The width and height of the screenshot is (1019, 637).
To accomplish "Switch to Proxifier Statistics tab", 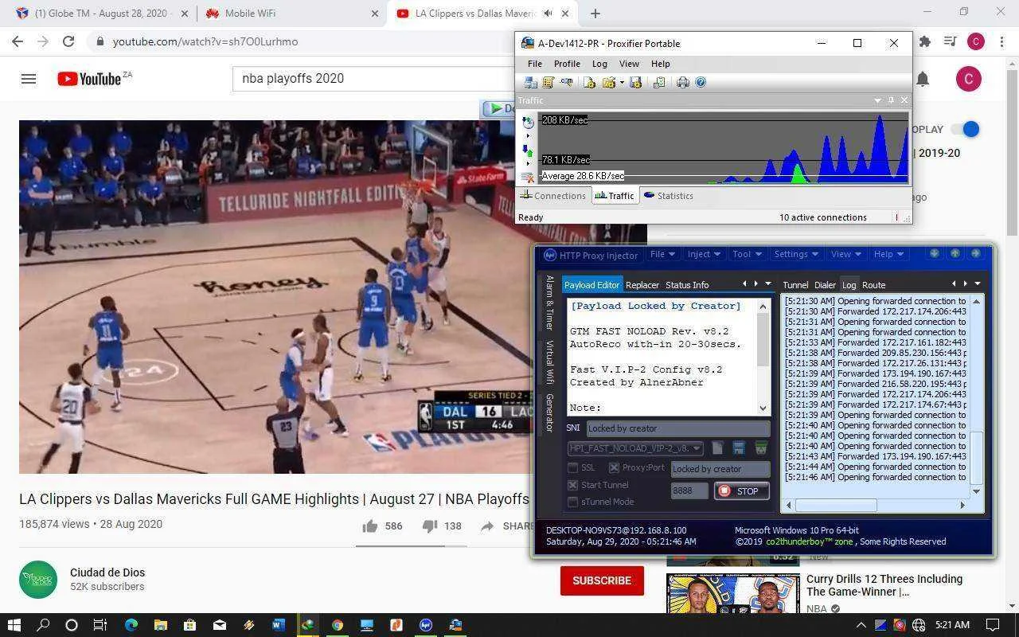I will [668, 196].
